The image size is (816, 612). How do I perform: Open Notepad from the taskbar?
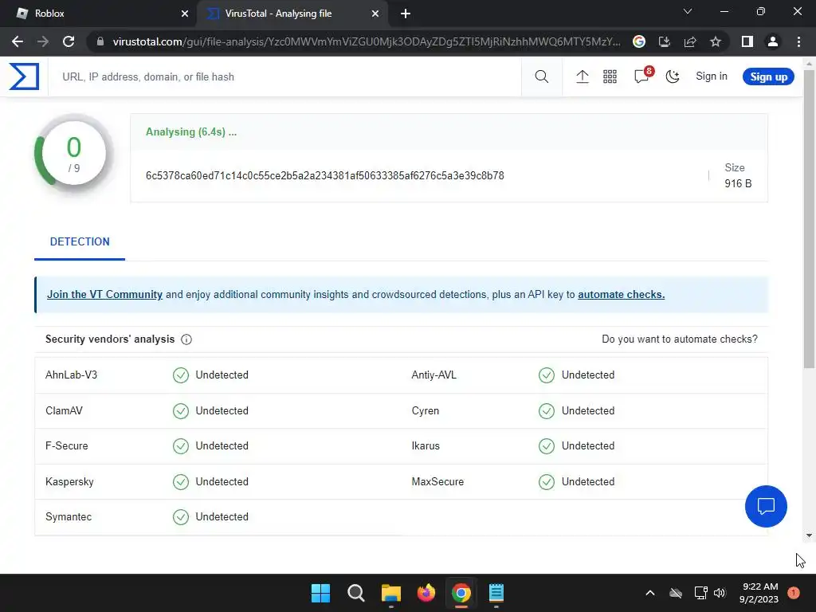tap(496, 593)
